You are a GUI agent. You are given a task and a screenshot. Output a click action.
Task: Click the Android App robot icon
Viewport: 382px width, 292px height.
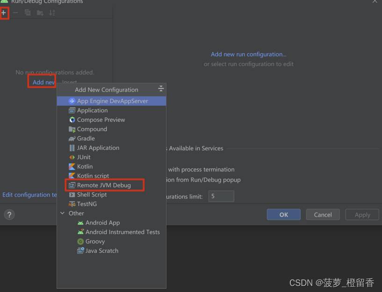(x=80, y=223)
